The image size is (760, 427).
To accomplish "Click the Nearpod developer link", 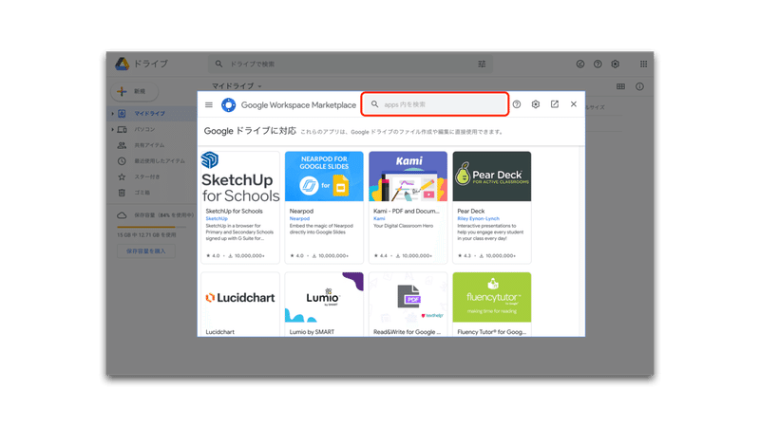I will click(x=299, y=219).
